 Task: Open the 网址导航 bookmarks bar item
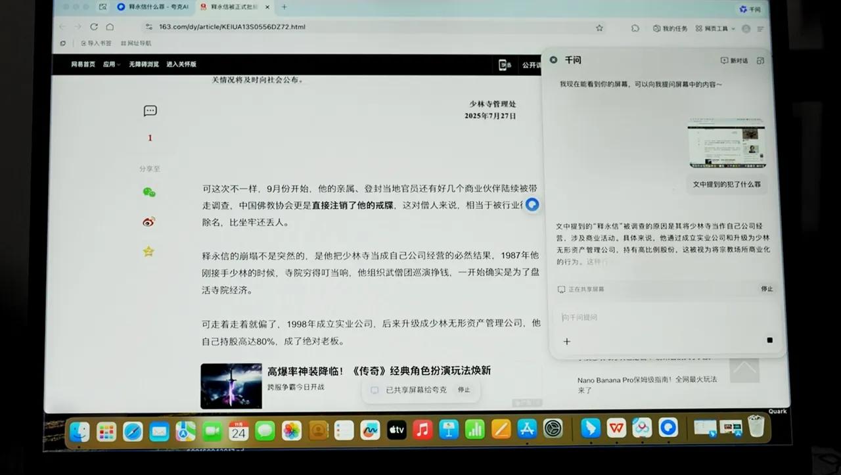136,43
